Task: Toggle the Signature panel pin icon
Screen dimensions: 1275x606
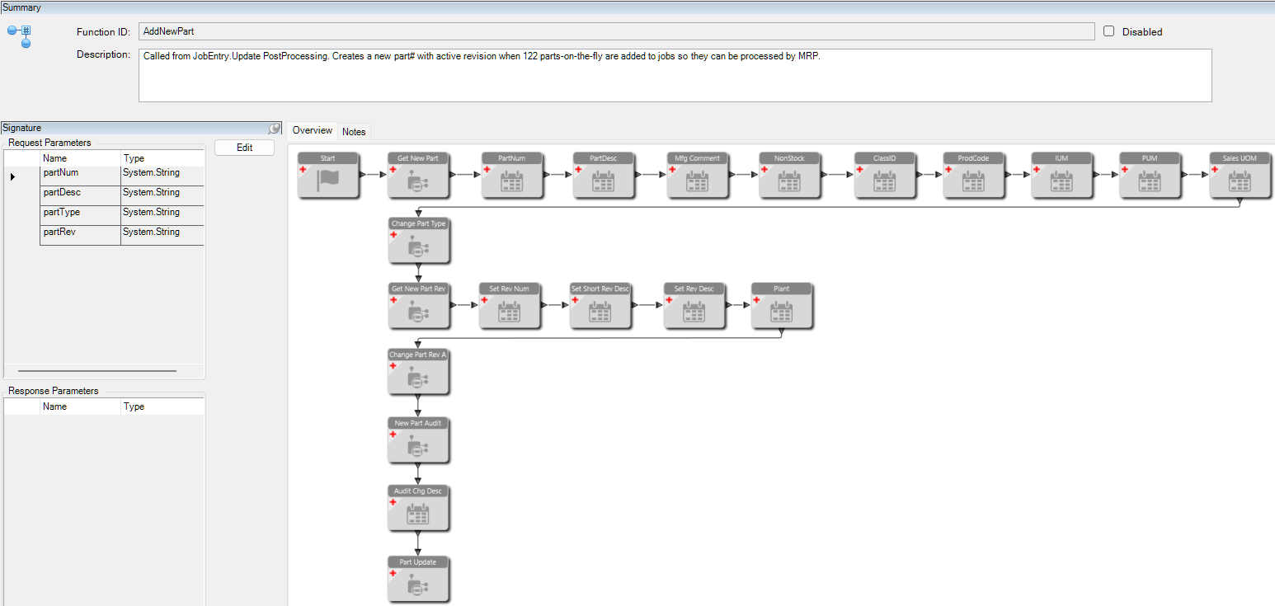Action: click(274, 129)
